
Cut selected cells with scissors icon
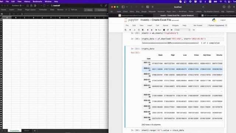pos(135,30)
